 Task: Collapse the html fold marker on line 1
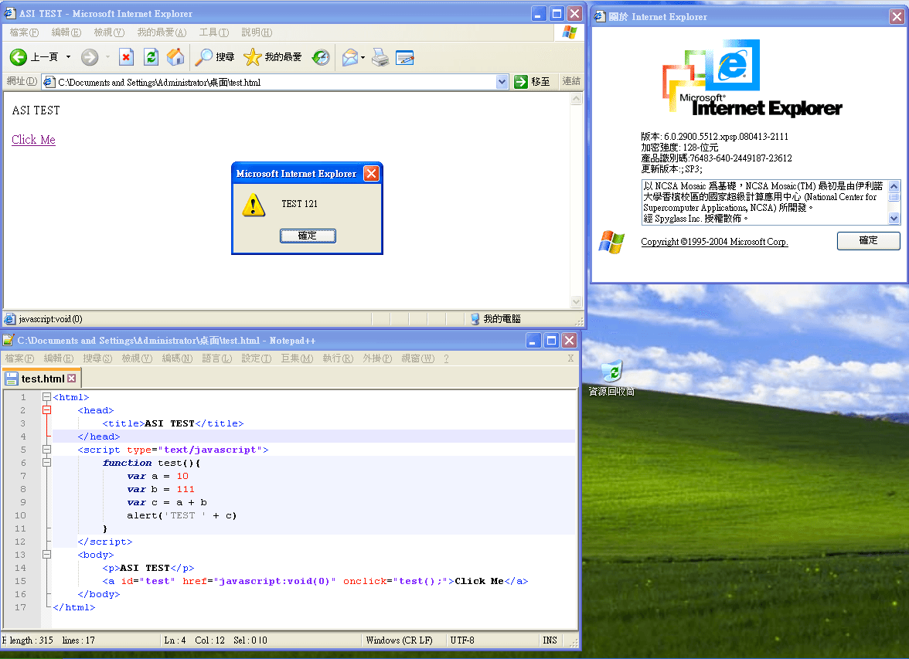[x=46, y=397]
